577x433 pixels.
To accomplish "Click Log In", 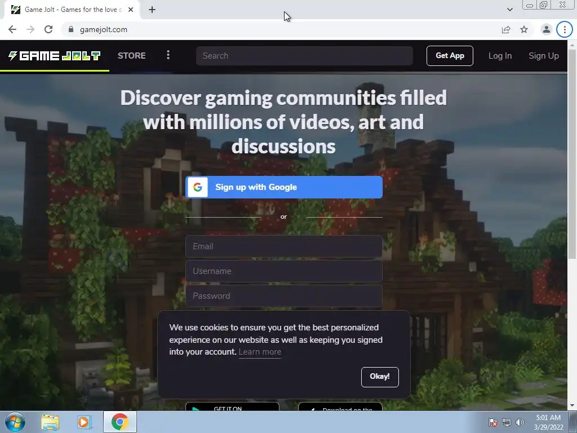I will pos(500,56).
